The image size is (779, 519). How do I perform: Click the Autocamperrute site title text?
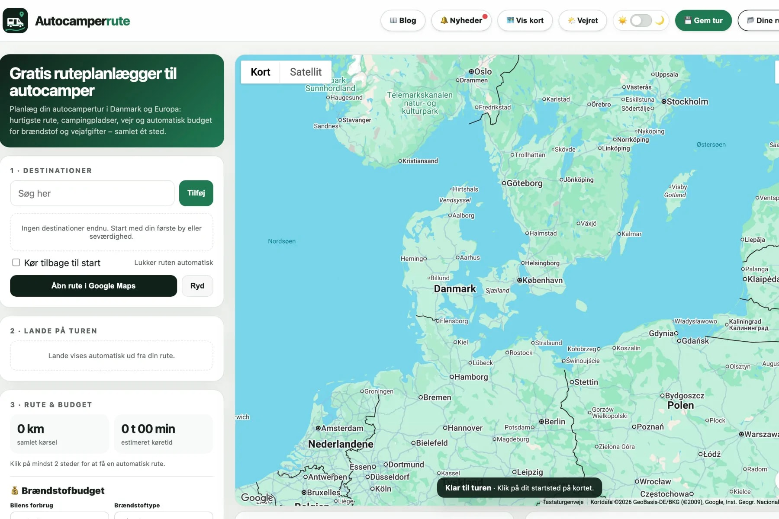point(82,21)
